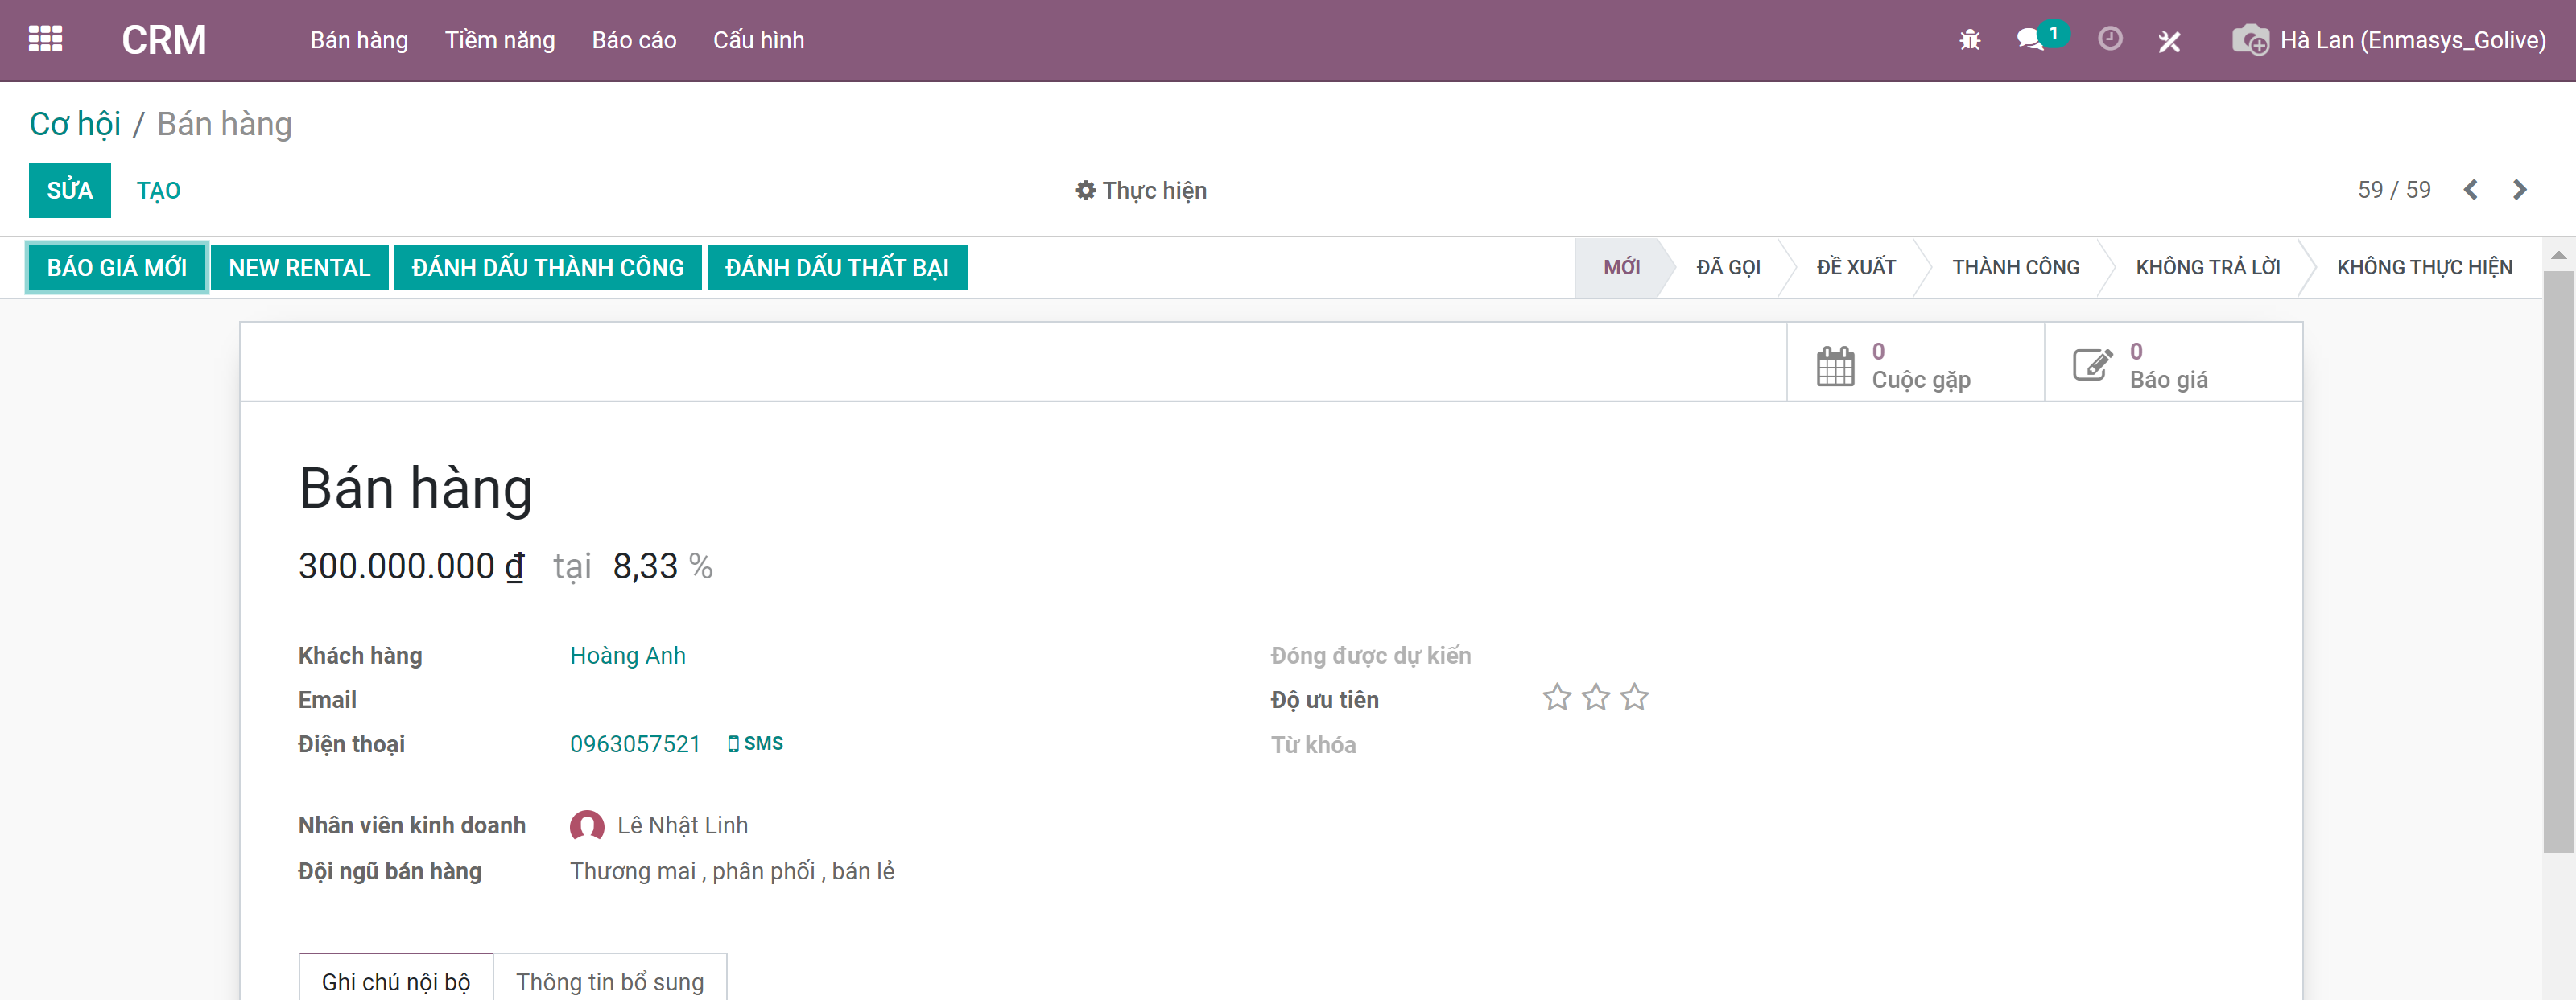
Task: Open the apps grid menu icon
Action: point(45,40)
